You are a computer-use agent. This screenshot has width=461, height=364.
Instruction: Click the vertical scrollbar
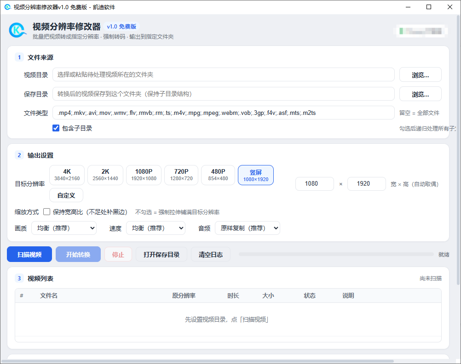coord(458,150)
